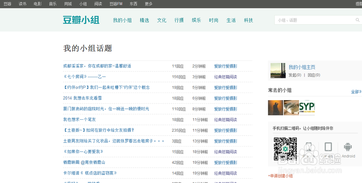
Task: Click the search magnifier icon
Action: click(x=357, y=20)
